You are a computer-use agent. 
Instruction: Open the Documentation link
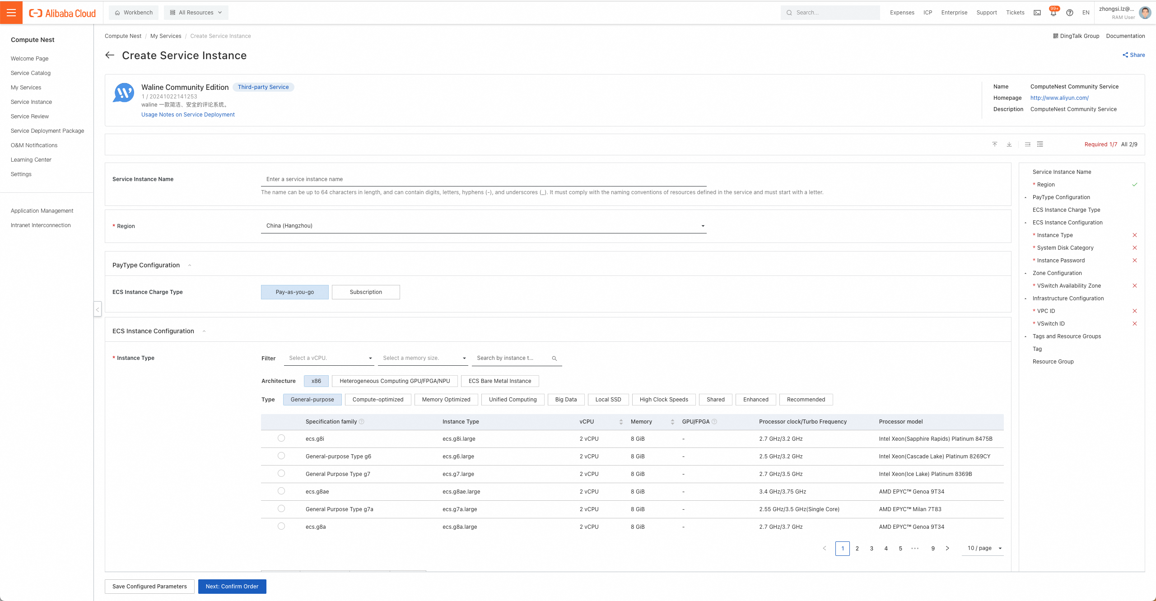click(x=1125, y=36)
